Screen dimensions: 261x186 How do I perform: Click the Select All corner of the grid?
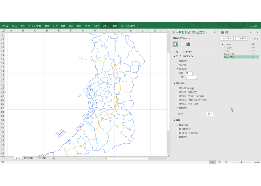[3, 30]
